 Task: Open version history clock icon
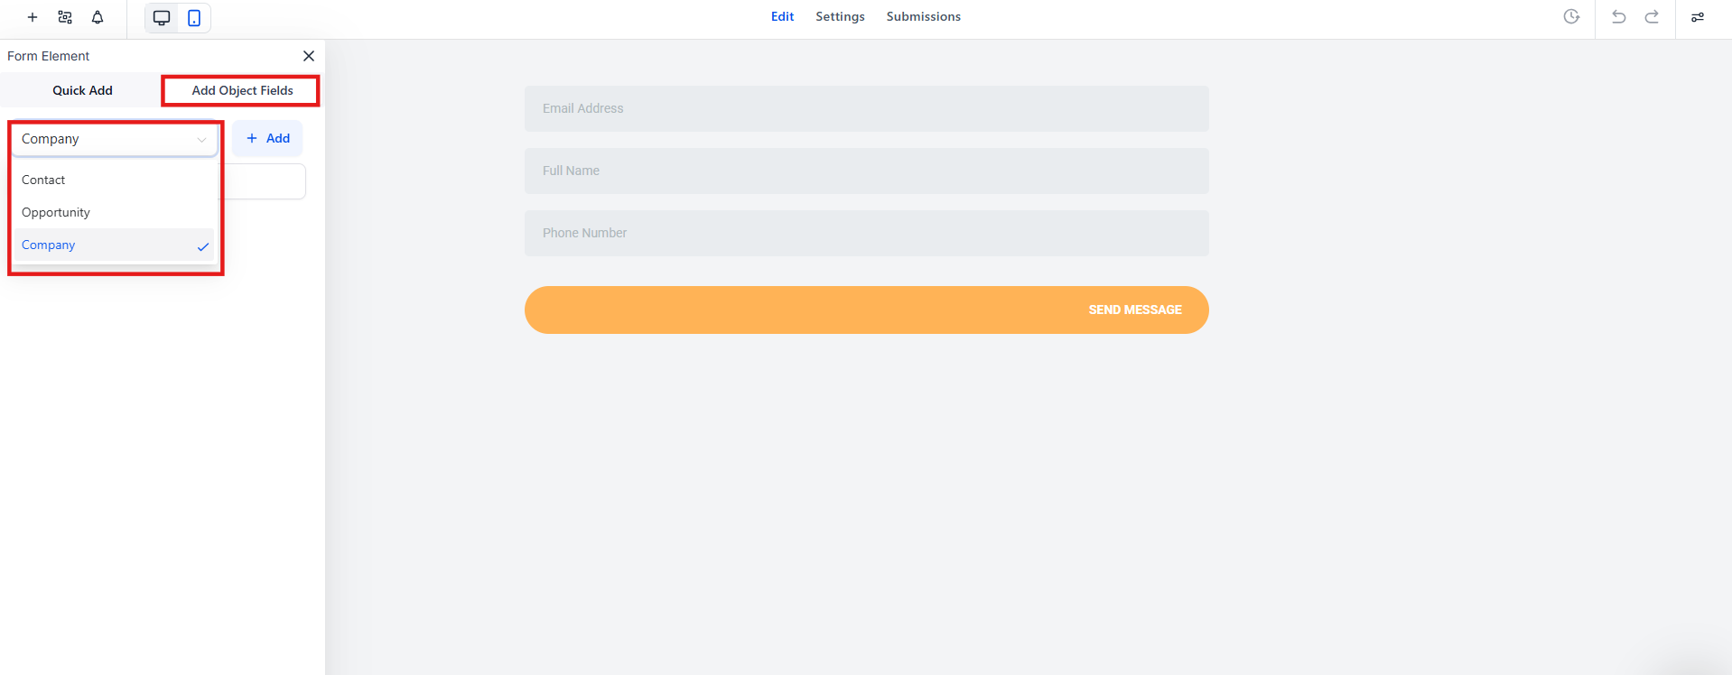[x=1571, y=17]
